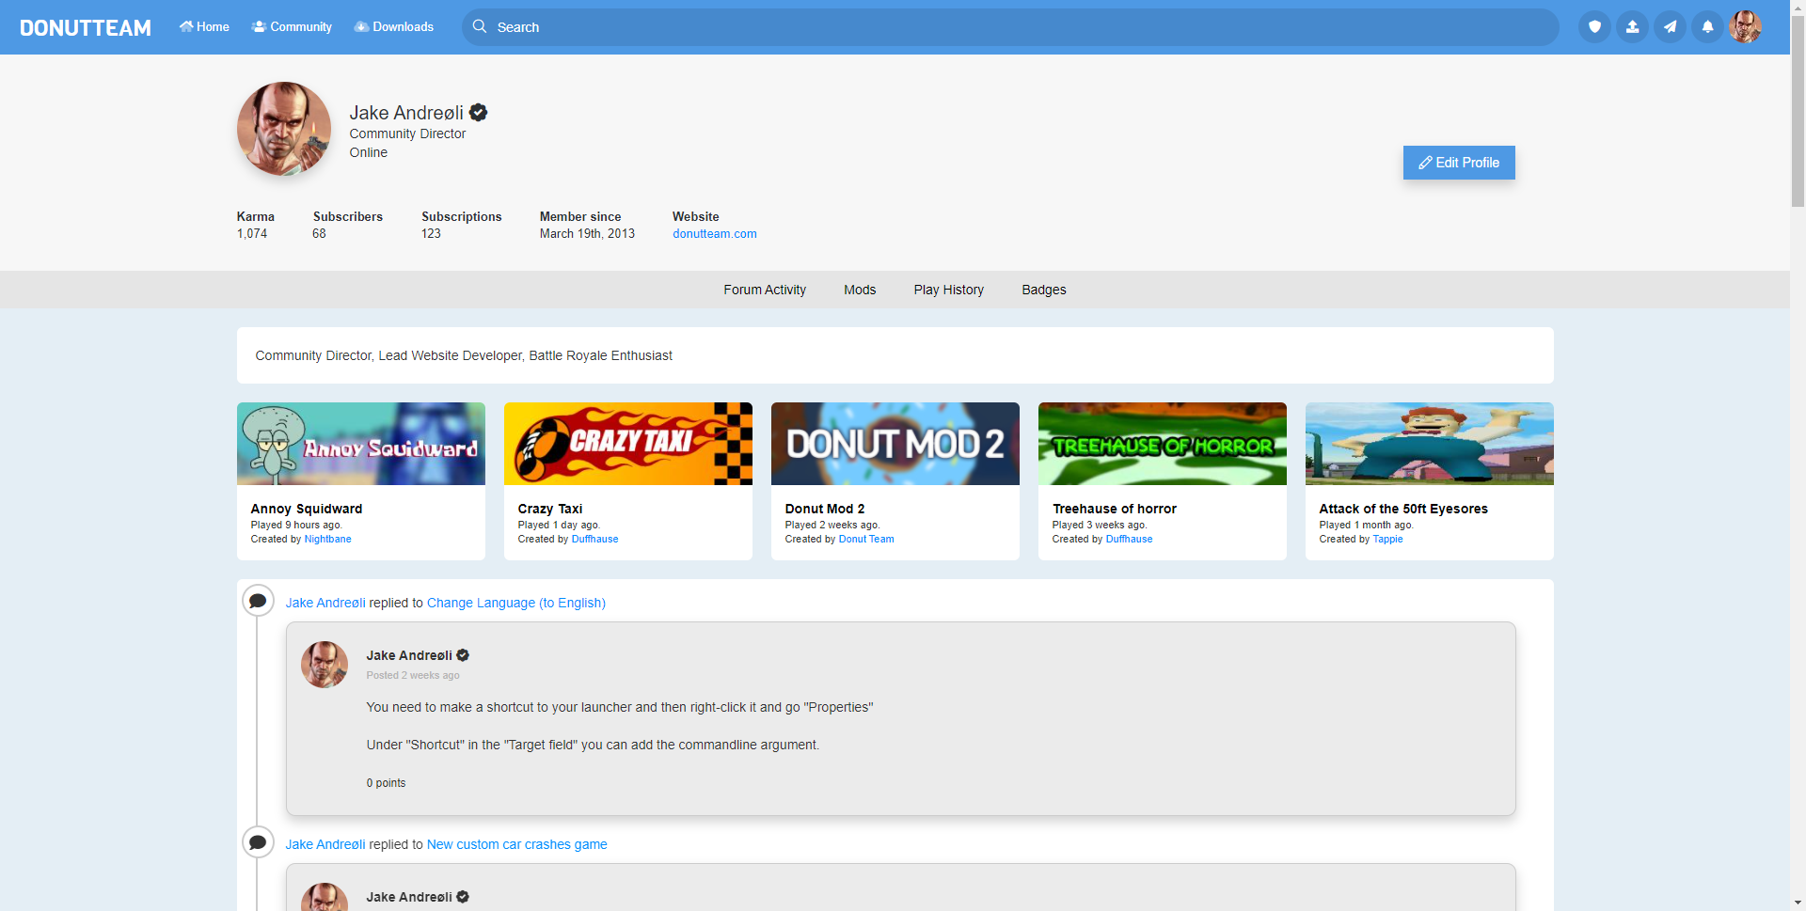Click Member since March 19th, 2013
The width and height of the screenshot is (1806, 911).
pos(587,234)
